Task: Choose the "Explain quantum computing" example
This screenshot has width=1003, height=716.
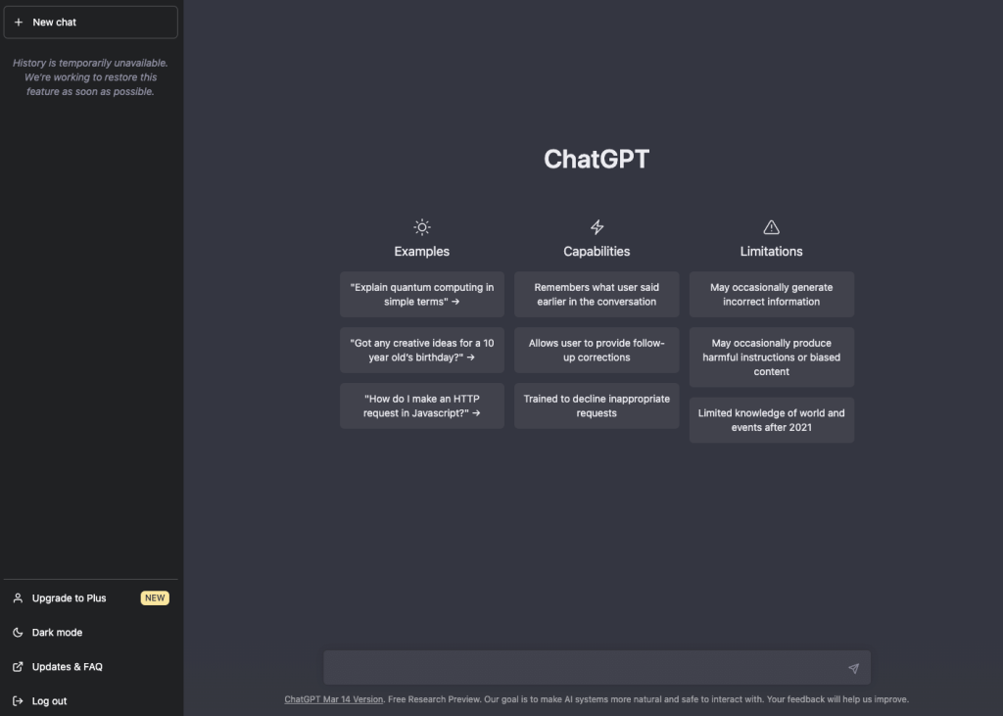Action: pyautogui.click(x=421, y=295)
